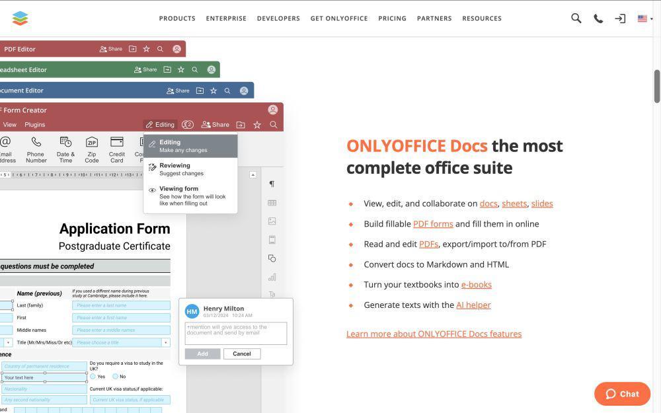Image resolution: width=661 pixels, height=413 pixels.
Task: Insert a Zip Code field
Action: coord(91,149)
